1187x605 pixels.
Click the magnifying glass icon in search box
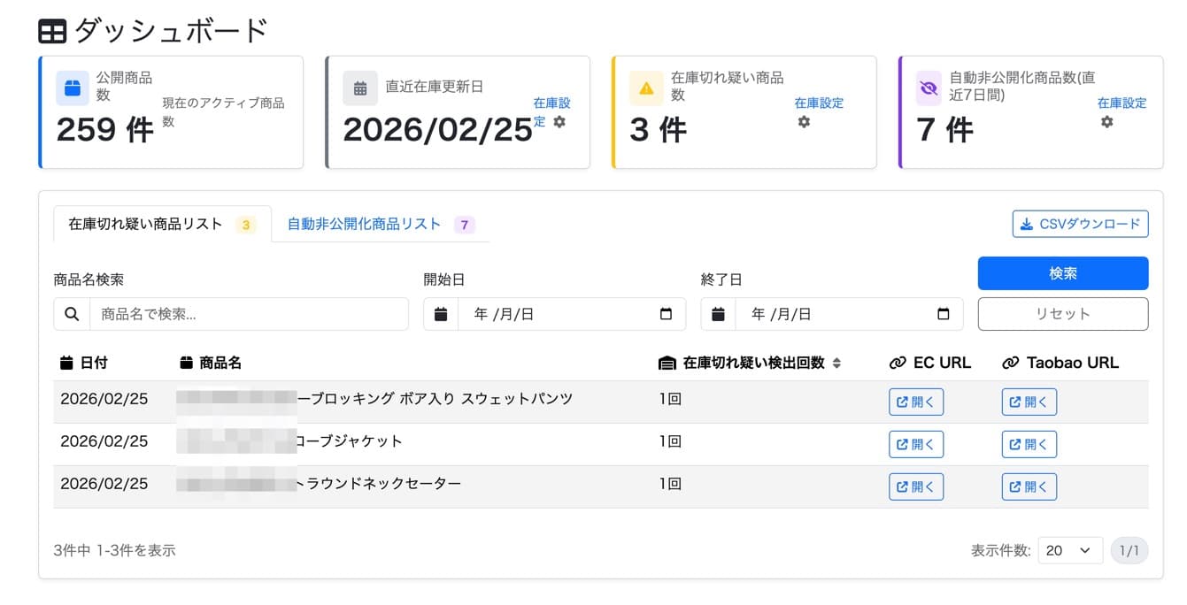(72, 314)
